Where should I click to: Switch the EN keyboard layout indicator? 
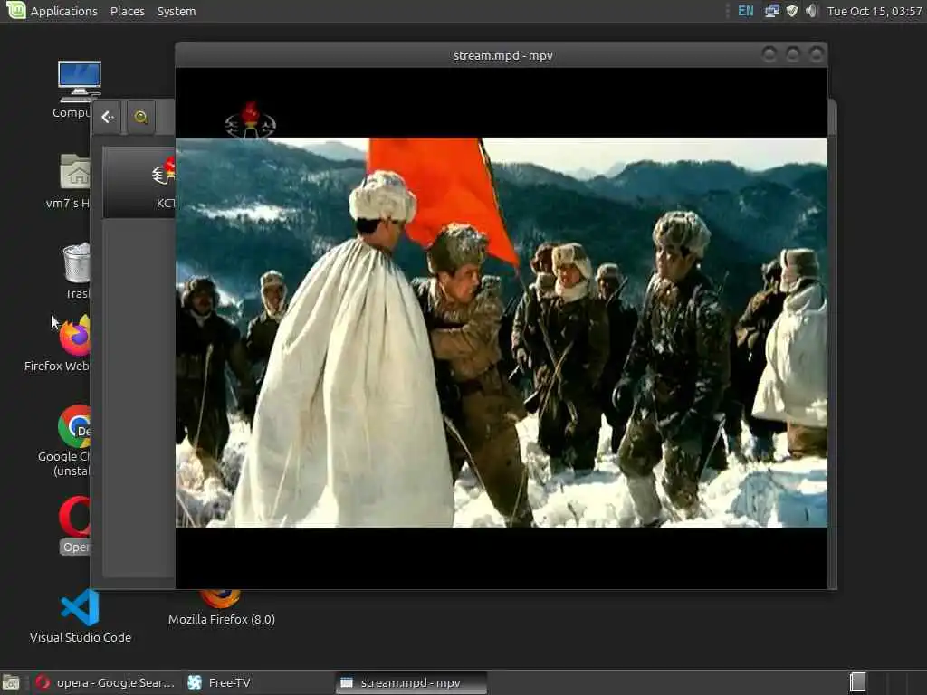pyautogui.click(x=746, y=11)
